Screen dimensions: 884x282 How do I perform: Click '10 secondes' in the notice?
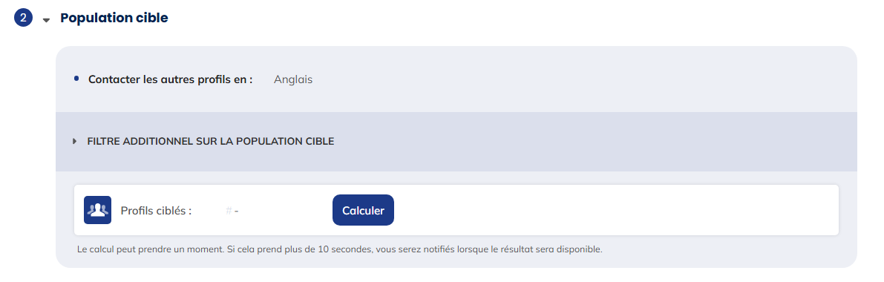pyautogui.click(x=346, y=249)
